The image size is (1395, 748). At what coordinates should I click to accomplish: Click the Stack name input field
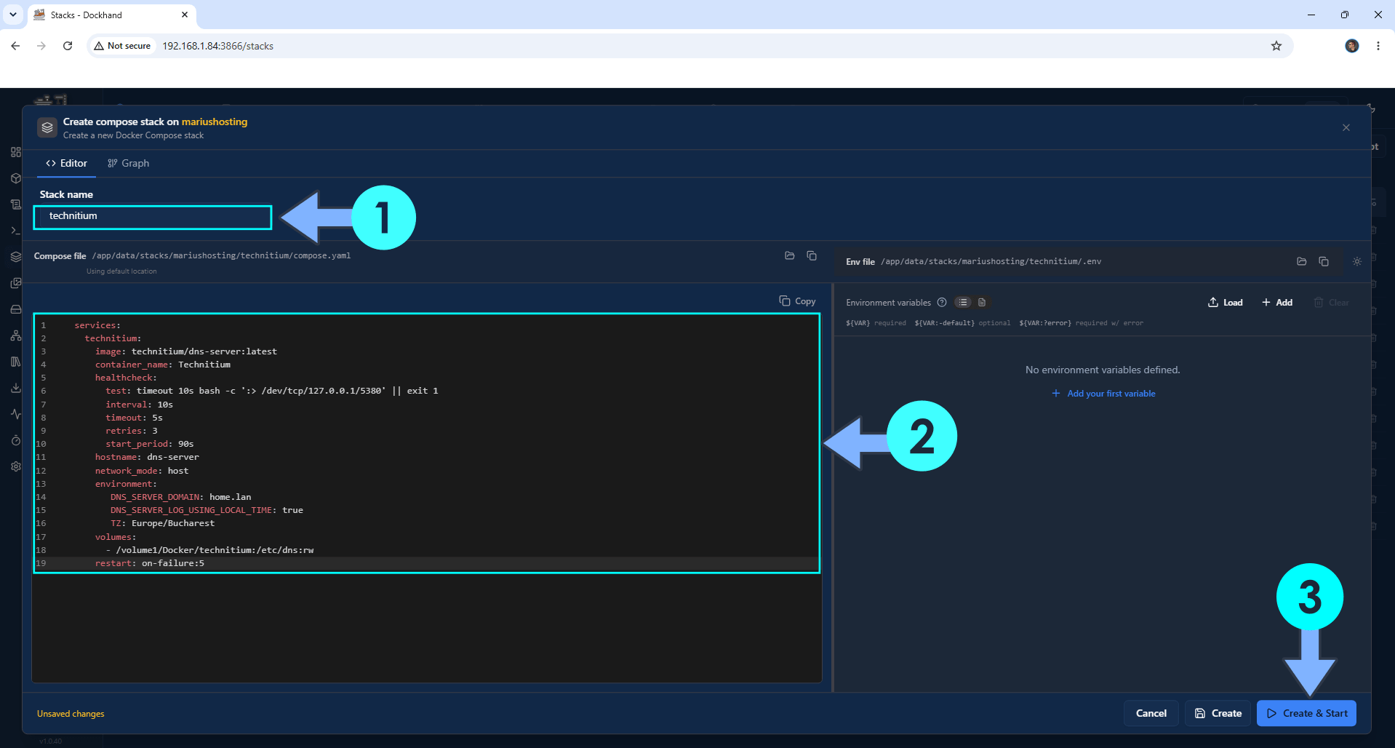(x=153, y=217)
